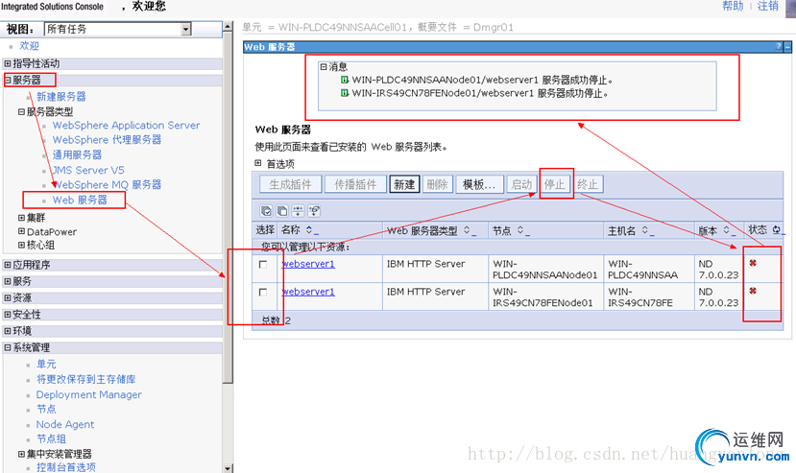796x473 pixels.
Task: Open 通用服务器 in navigation
Action: [x=77, y=154]
